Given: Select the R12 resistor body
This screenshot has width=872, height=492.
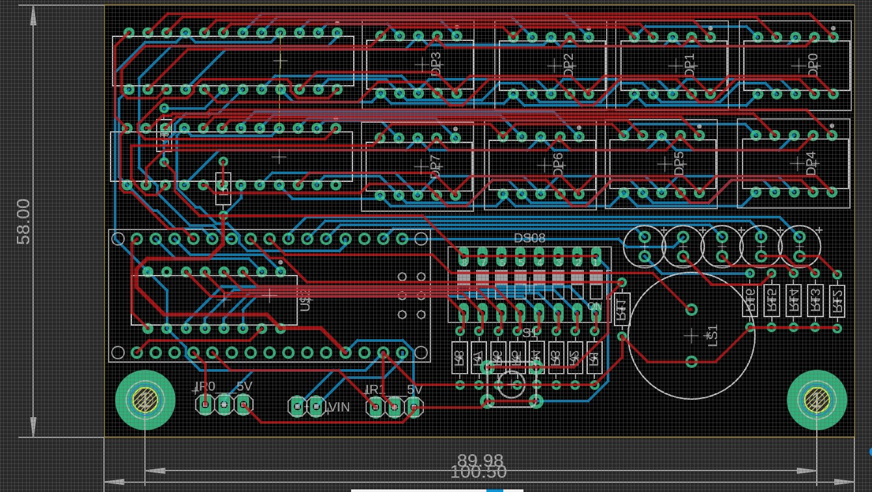Looking at the screenshot, I should pyautogui.click(x=837, y=300).
